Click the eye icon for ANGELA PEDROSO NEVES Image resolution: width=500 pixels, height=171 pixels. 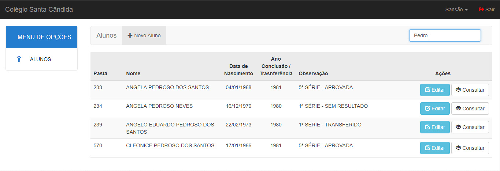(458, 109)
